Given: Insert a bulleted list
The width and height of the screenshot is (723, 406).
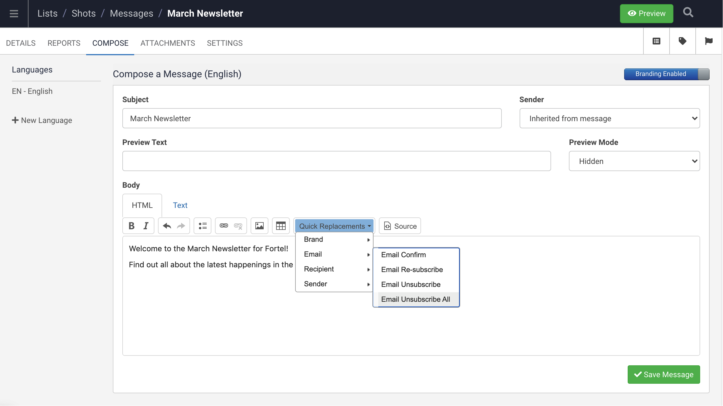Looking at the screenshot, I should click(202, 226).
